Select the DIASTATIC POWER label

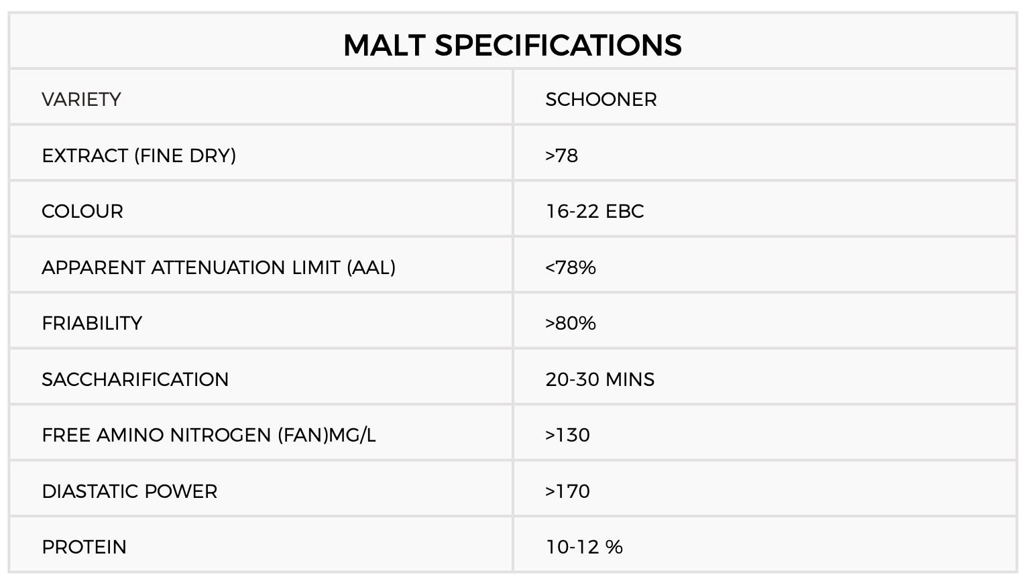click(129, 491)
